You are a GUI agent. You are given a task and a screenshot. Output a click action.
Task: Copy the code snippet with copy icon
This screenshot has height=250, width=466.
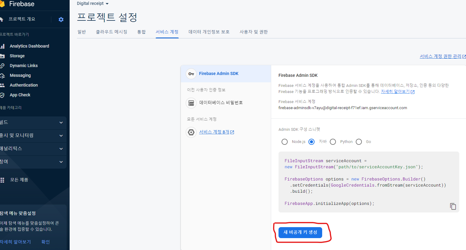[453, 206]
